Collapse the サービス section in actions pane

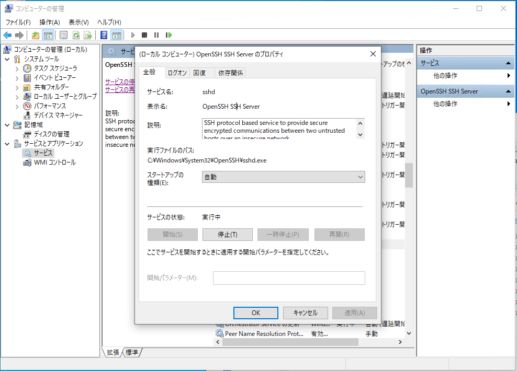[508, 63]
